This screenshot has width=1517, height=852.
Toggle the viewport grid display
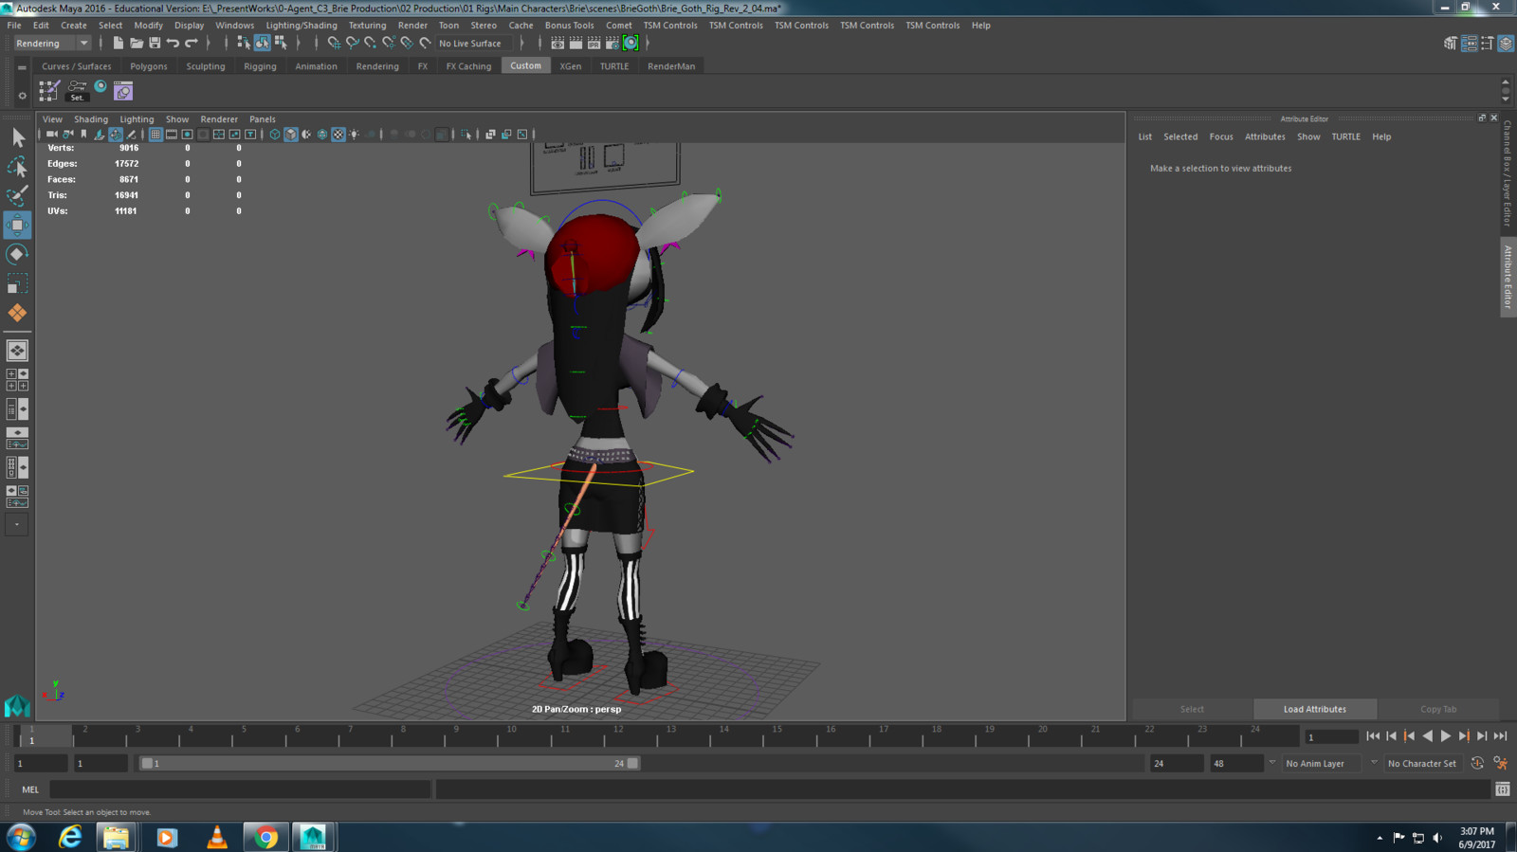[155, 135]
